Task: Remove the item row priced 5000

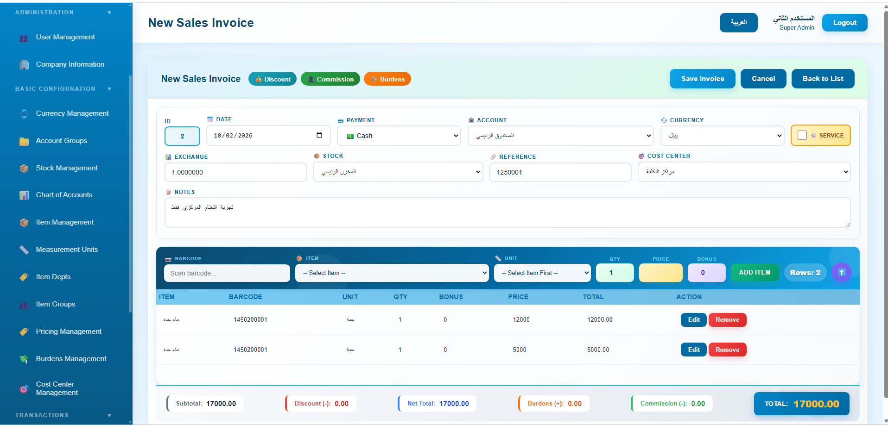Action: [x=727, y=350]
